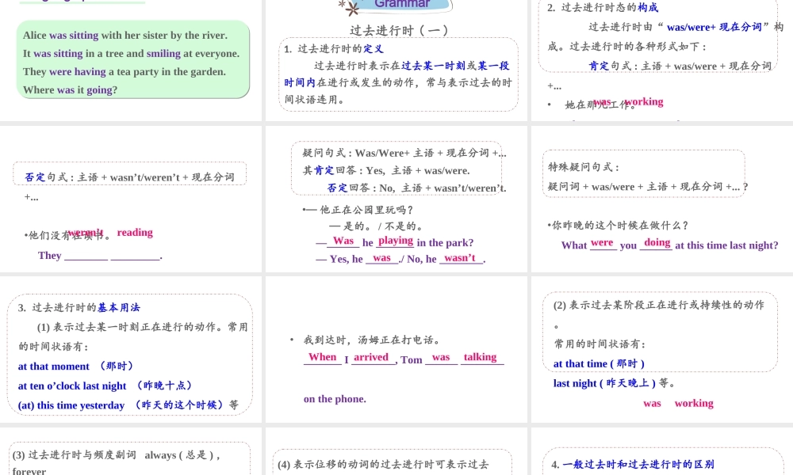Click the pink answer 'When'
Image resolution: width=793 pixels, height=475 pixels.
tap(323, 357)
